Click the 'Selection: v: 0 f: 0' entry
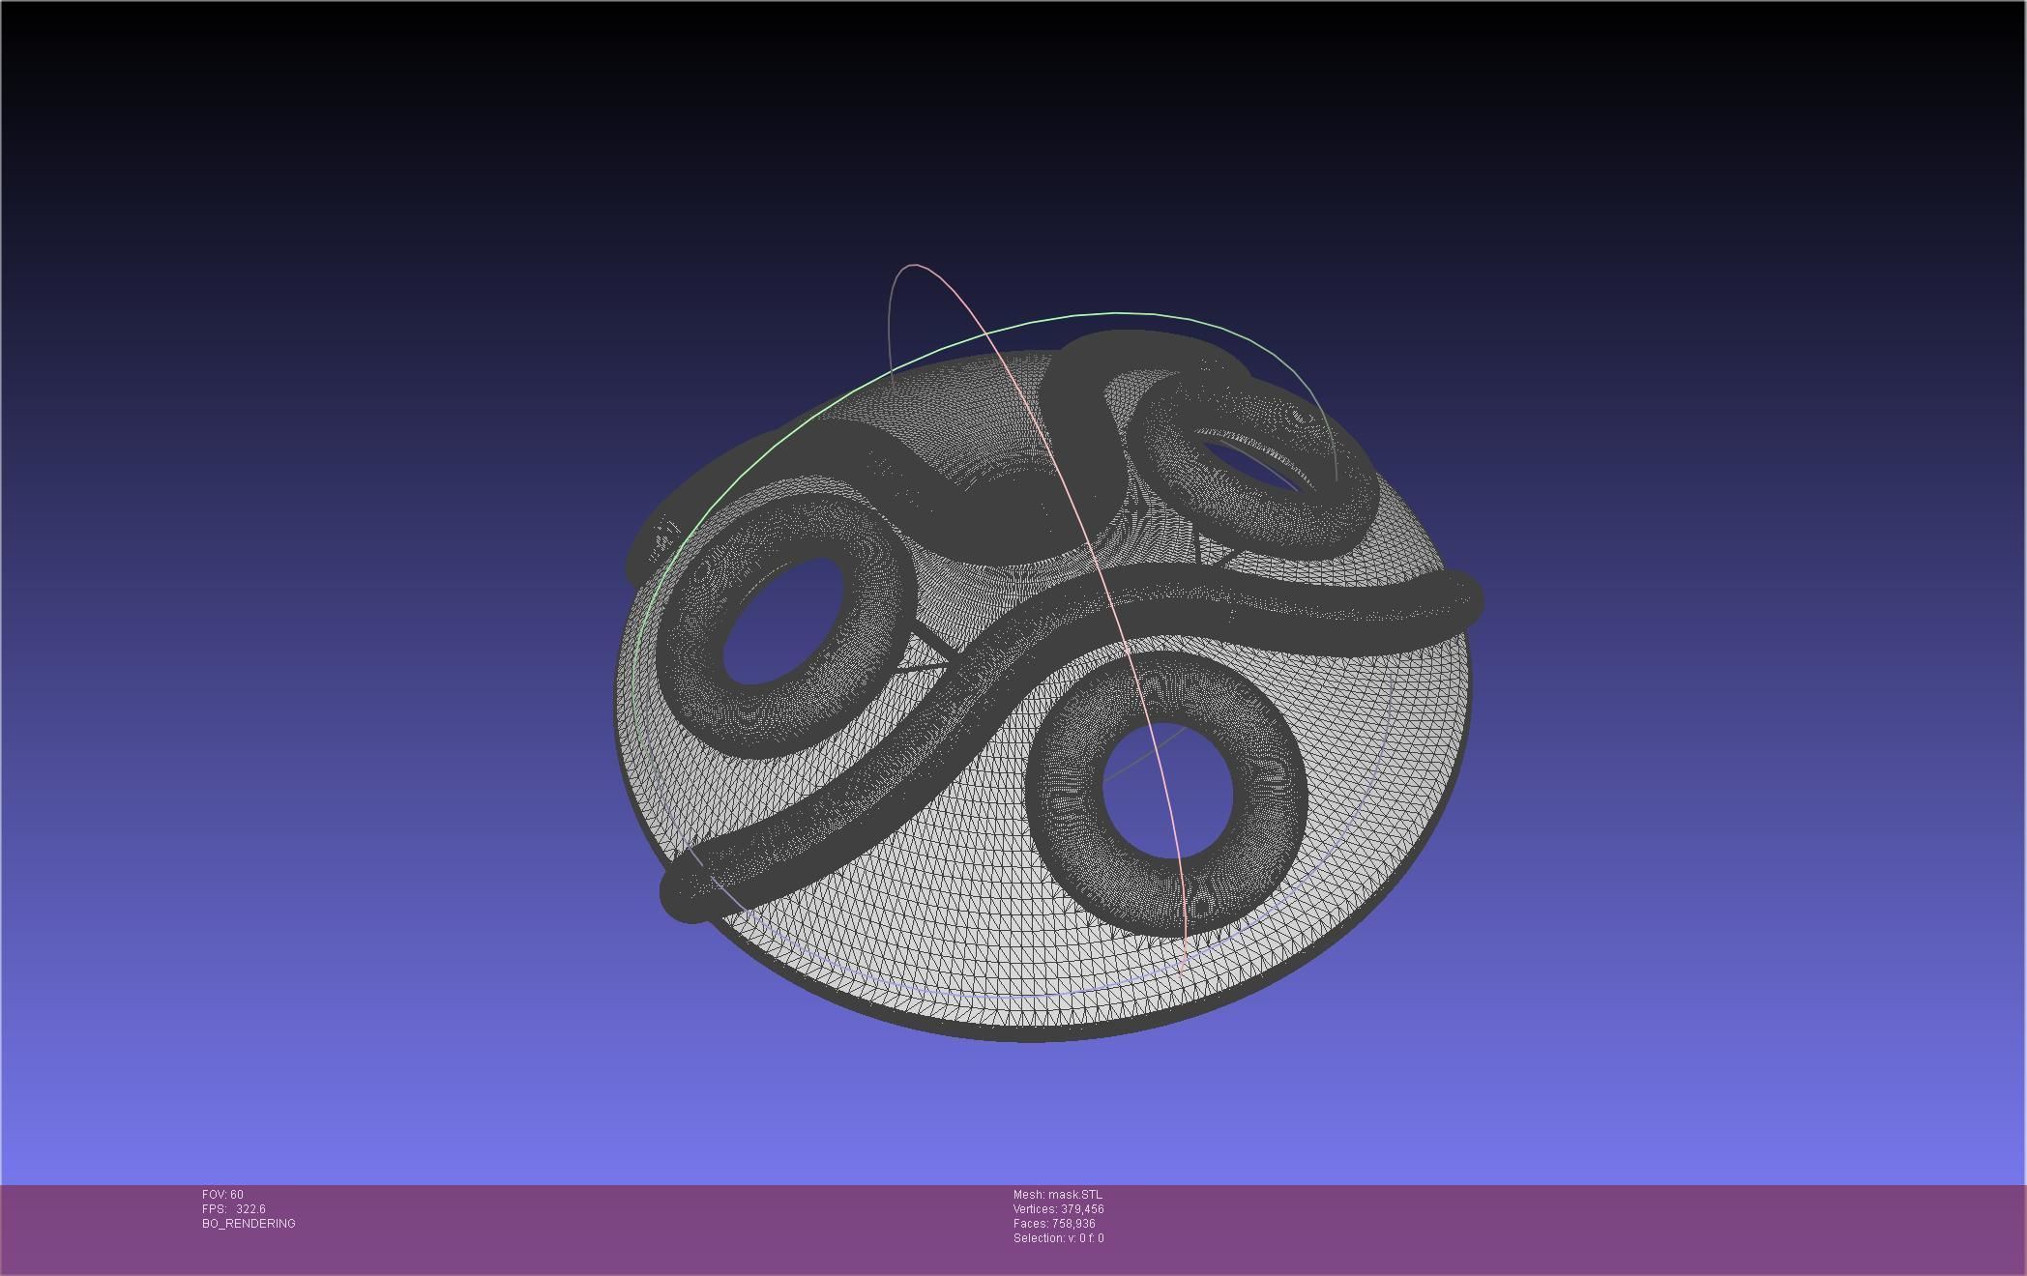The height and width of the screenshot is (1276, 2027). pos(1058,1238)
